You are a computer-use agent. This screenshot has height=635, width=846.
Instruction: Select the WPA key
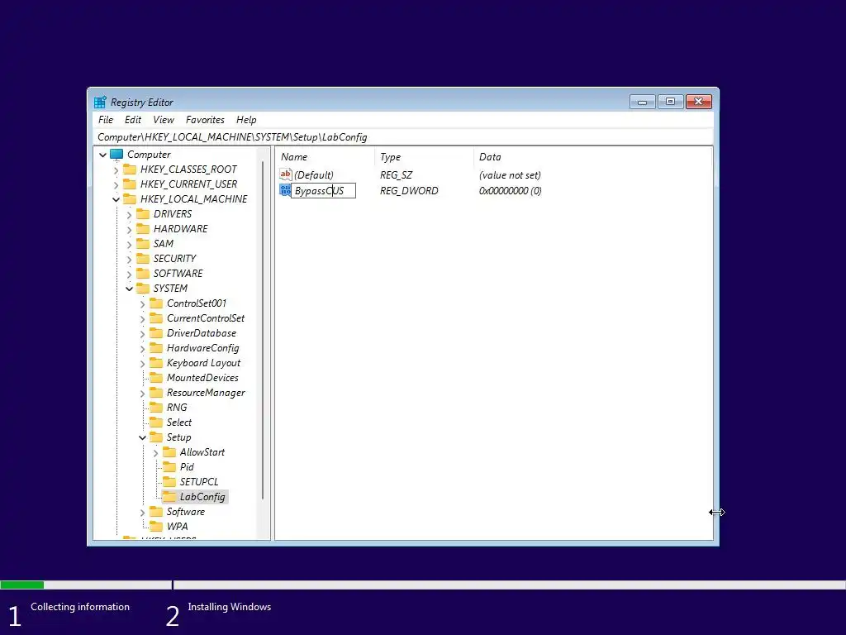tap(177, 527)
